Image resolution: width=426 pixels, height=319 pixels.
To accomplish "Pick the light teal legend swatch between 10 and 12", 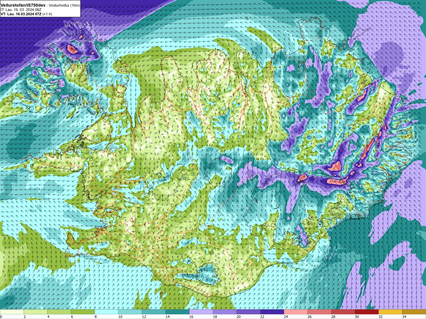I will tap(130, 312).
